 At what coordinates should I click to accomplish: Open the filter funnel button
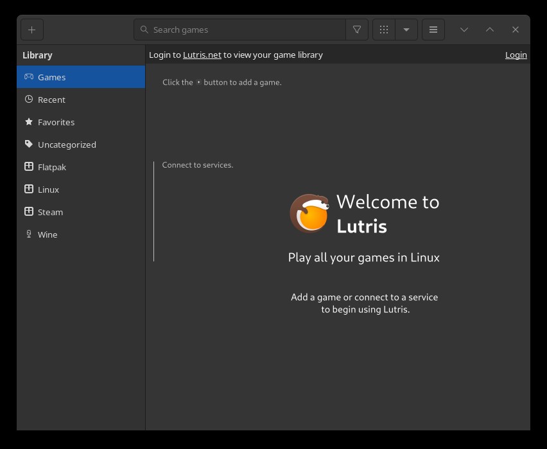357,30
